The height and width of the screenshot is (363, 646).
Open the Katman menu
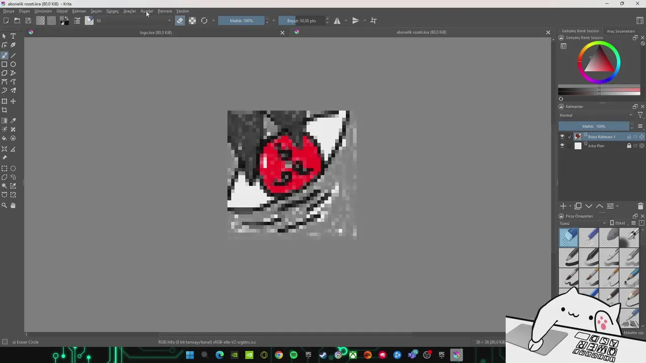(x=79, y=11)
